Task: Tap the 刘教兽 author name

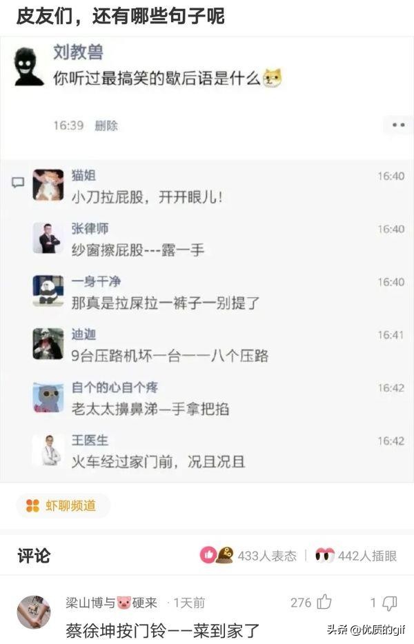Action: coord(78,52)
